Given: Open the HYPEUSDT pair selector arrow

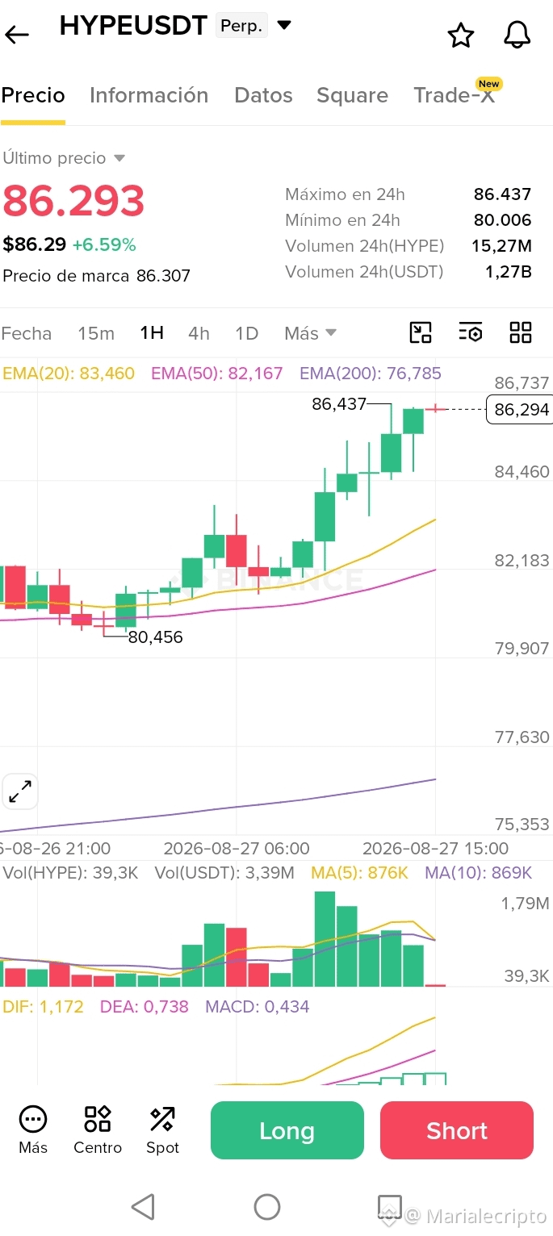Looking at the screenshot, I should point(284,26).
